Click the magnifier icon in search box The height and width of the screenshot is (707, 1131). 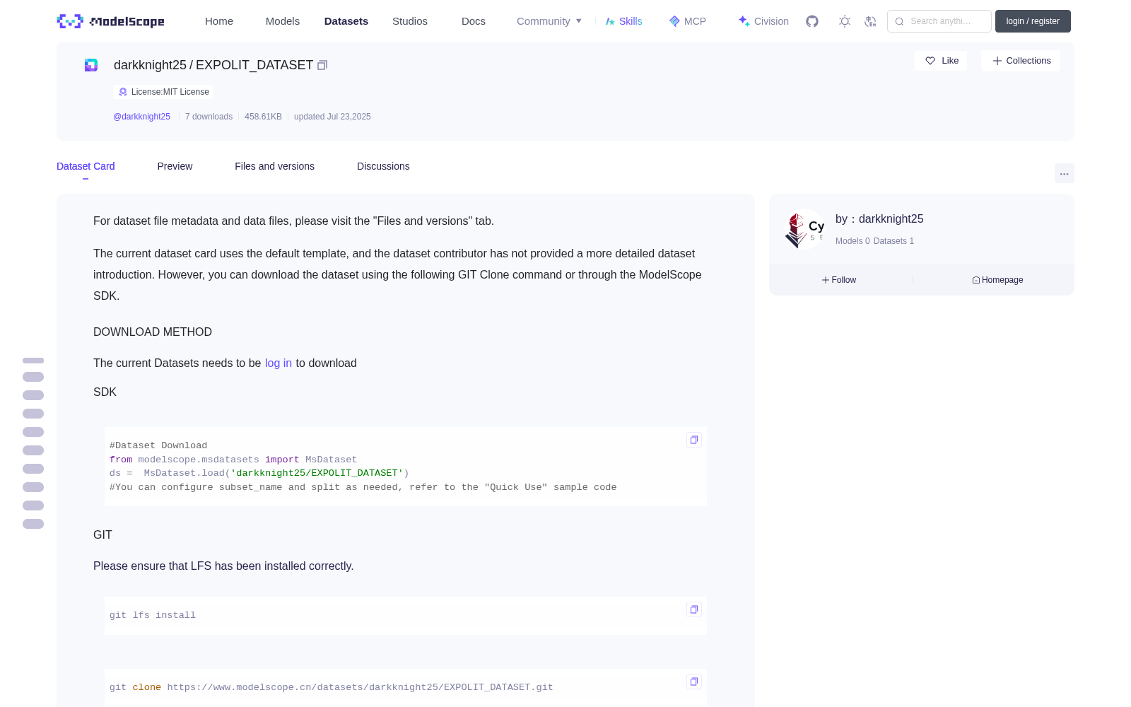[900, 21]
